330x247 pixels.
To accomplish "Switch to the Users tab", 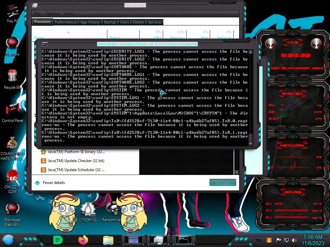I will 124,22.
